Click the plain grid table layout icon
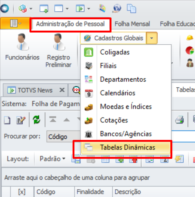Screen dimensions: 195x197 105,159
